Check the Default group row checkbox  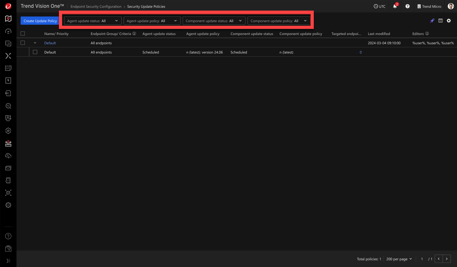(23, 43)
